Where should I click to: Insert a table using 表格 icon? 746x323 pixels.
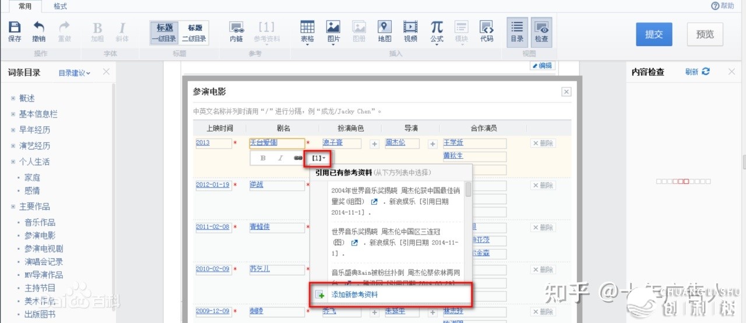(307, 27)
